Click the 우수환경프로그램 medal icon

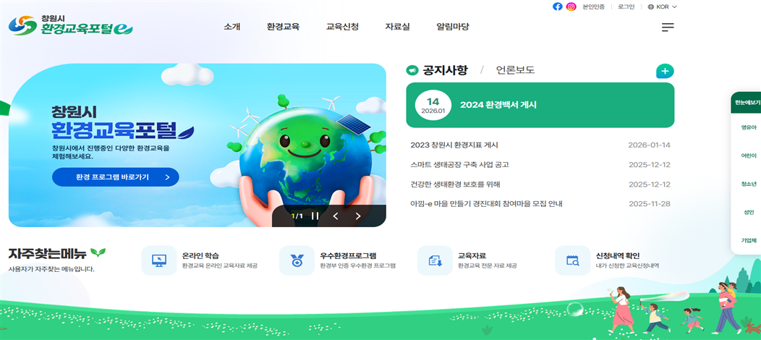(x=297, y=260)
